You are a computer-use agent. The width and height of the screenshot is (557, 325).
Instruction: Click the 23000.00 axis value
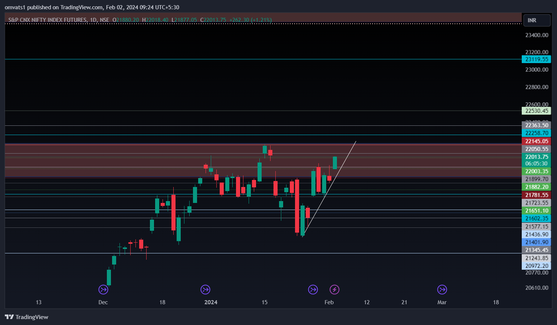tap(537, 70)
